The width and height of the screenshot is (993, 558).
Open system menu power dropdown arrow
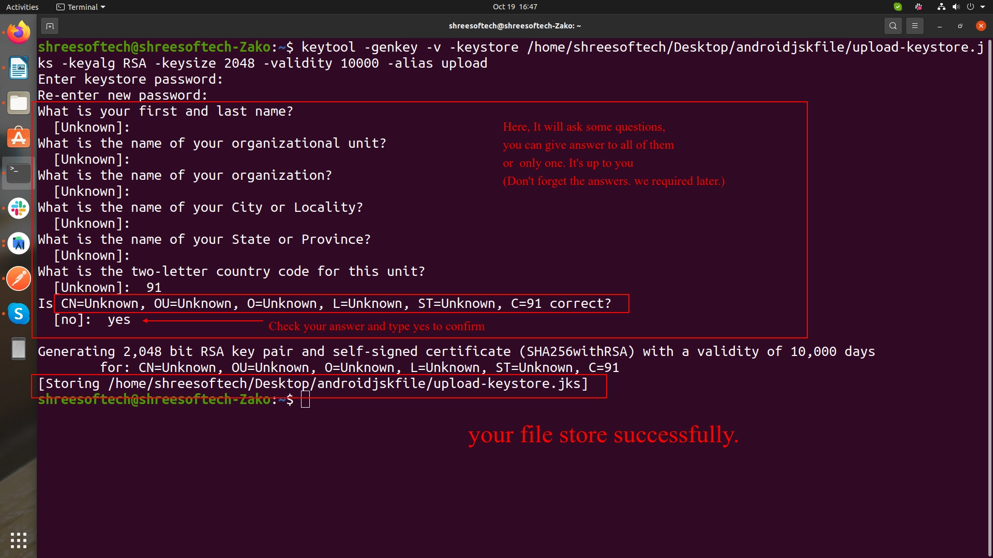(983, 7)
